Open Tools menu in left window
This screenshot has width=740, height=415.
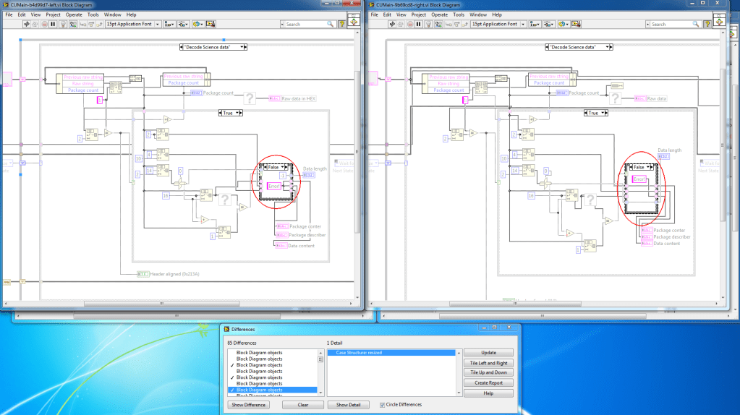(93, 14)
